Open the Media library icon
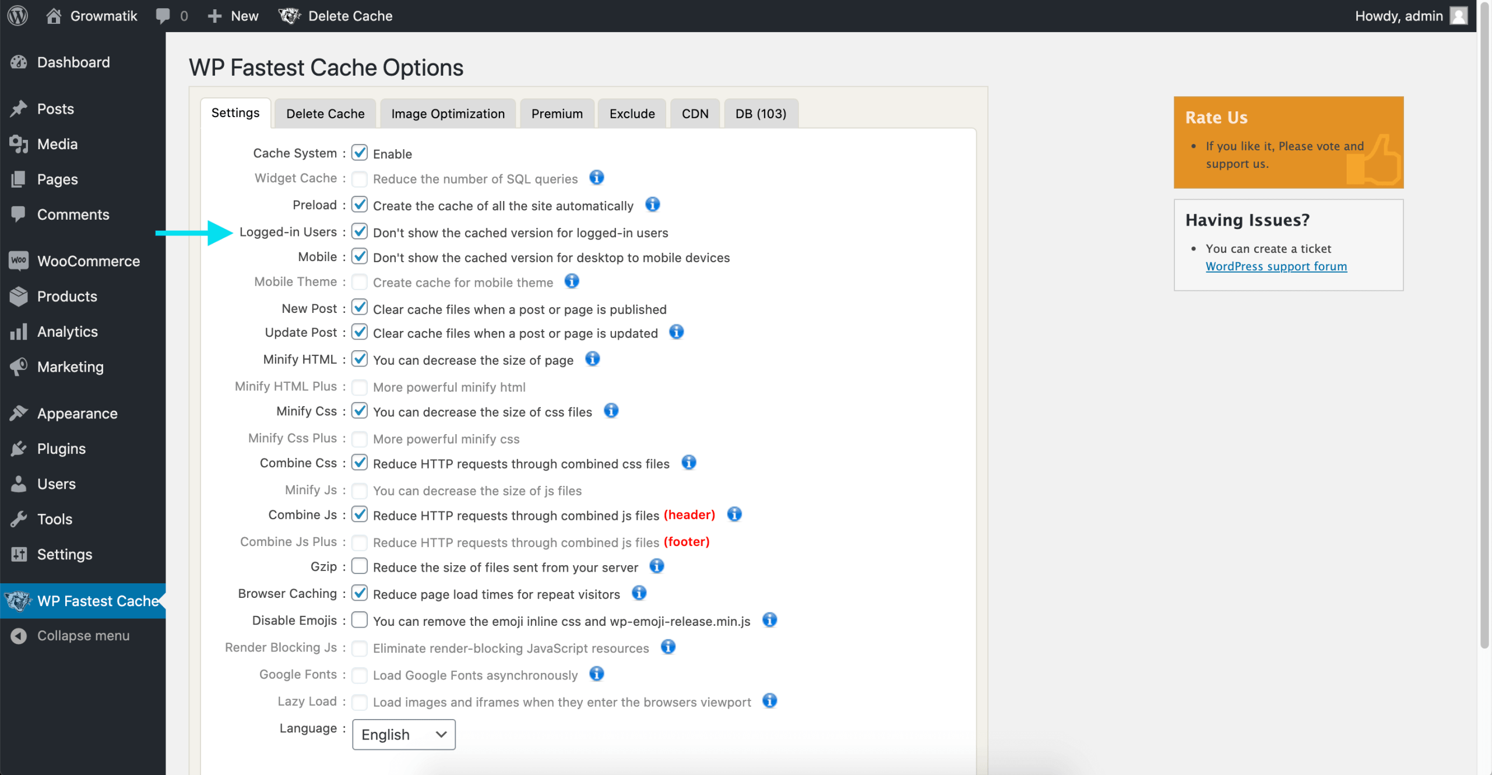The image size is (1492, 775). (x=18, y=144)
